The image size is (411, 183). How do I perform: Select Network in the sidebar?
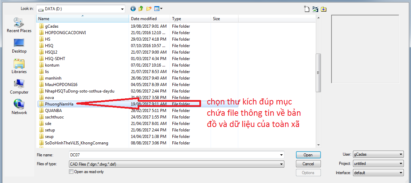click(19, 107)
